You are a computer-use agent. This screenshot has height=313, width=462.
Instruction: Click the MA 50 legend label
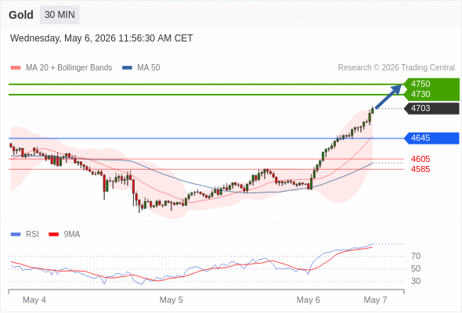pyautogui.click(x=149, y=68)
